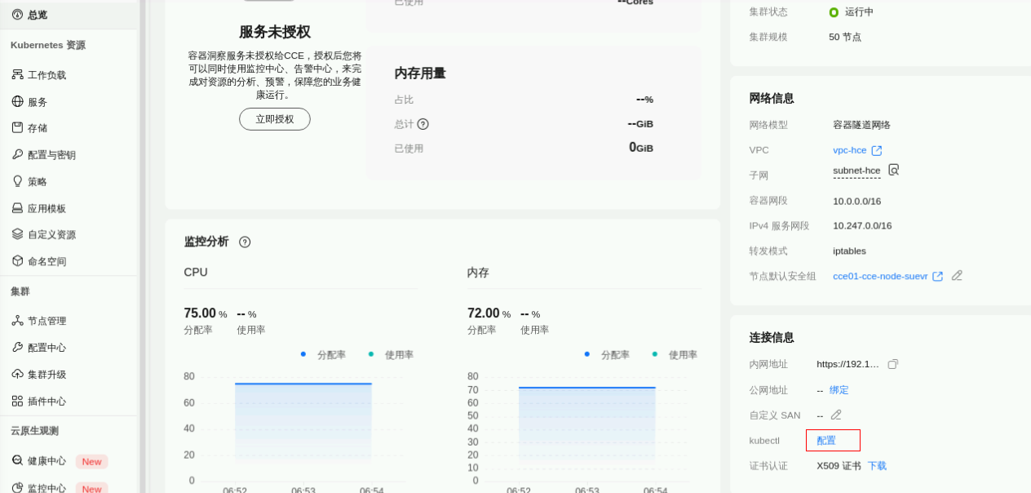
Task: Toggle 内存 分配率 legend entry
Action: click(x=607, y=355)
